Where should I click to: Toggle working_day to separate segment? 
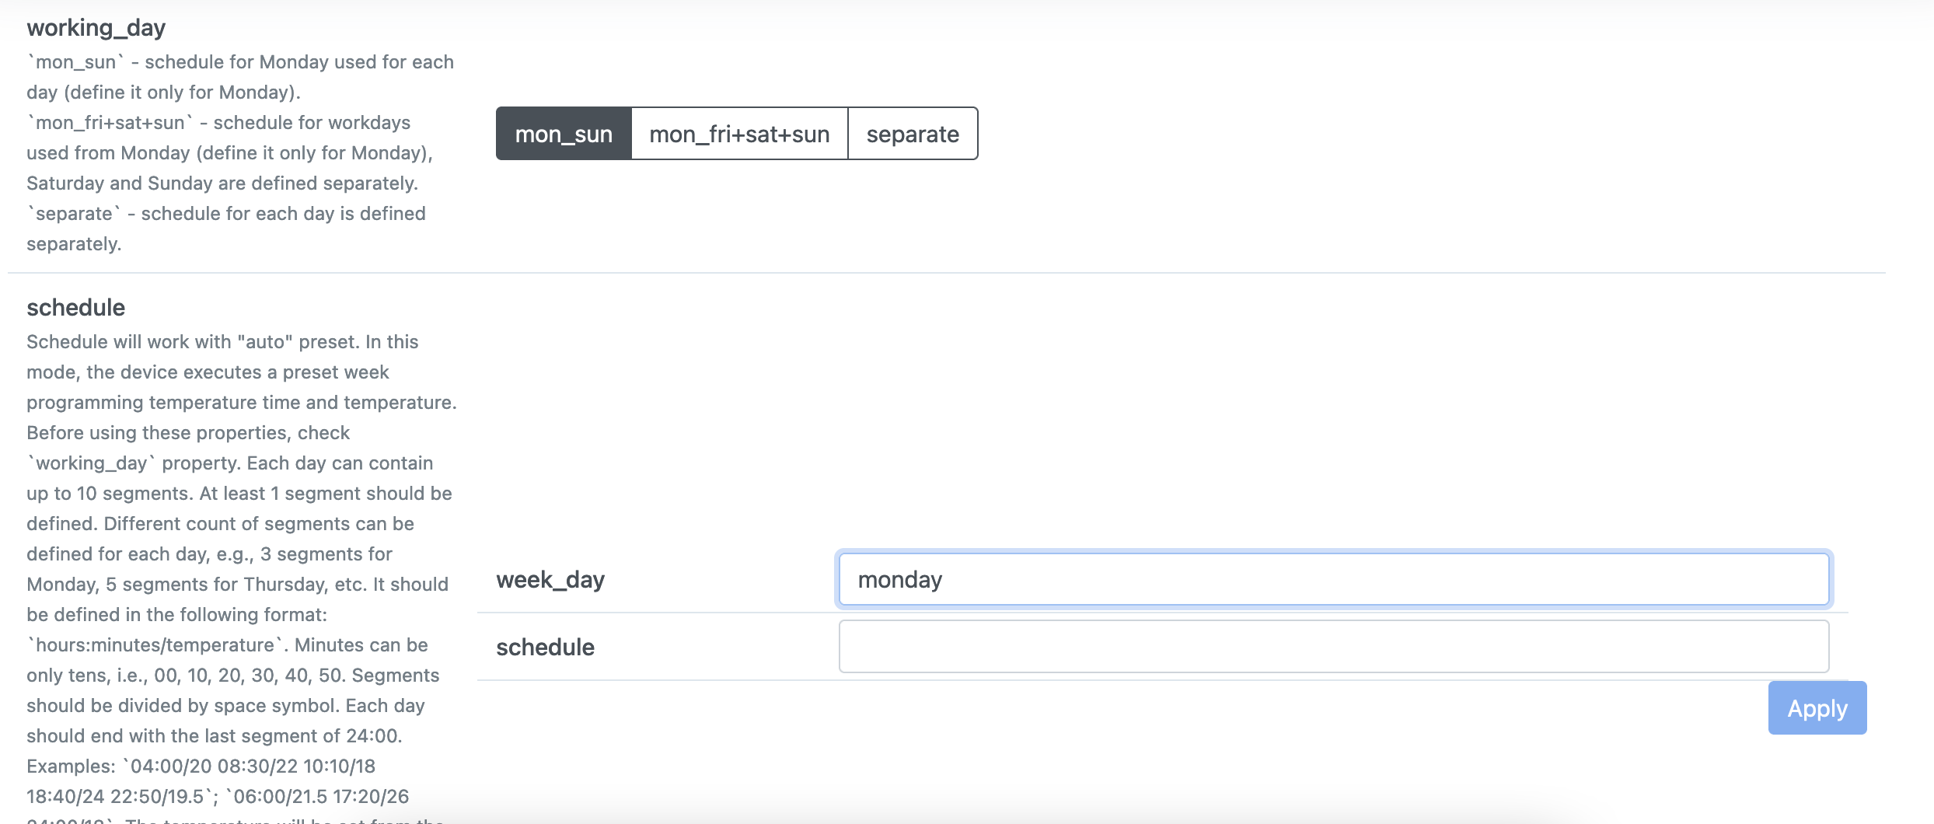(x=912, y=133)
